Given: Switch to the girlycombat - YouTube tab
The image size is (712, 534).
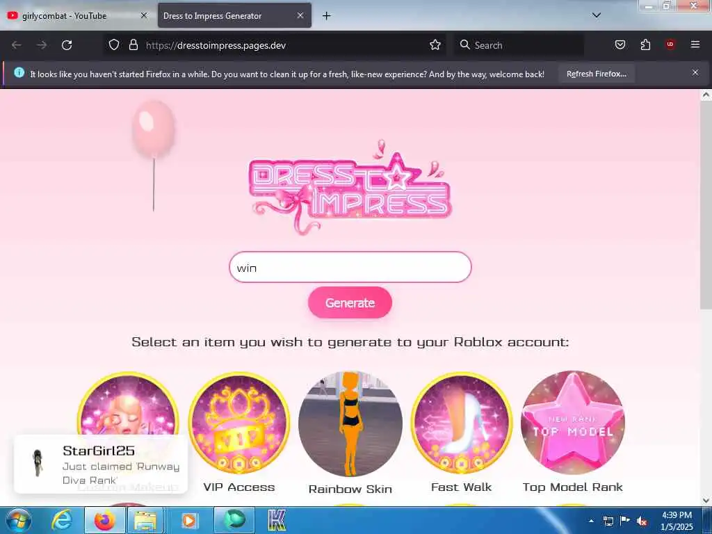Looking at the screenshot, I should pyautogui.click(x=77, y=16).
